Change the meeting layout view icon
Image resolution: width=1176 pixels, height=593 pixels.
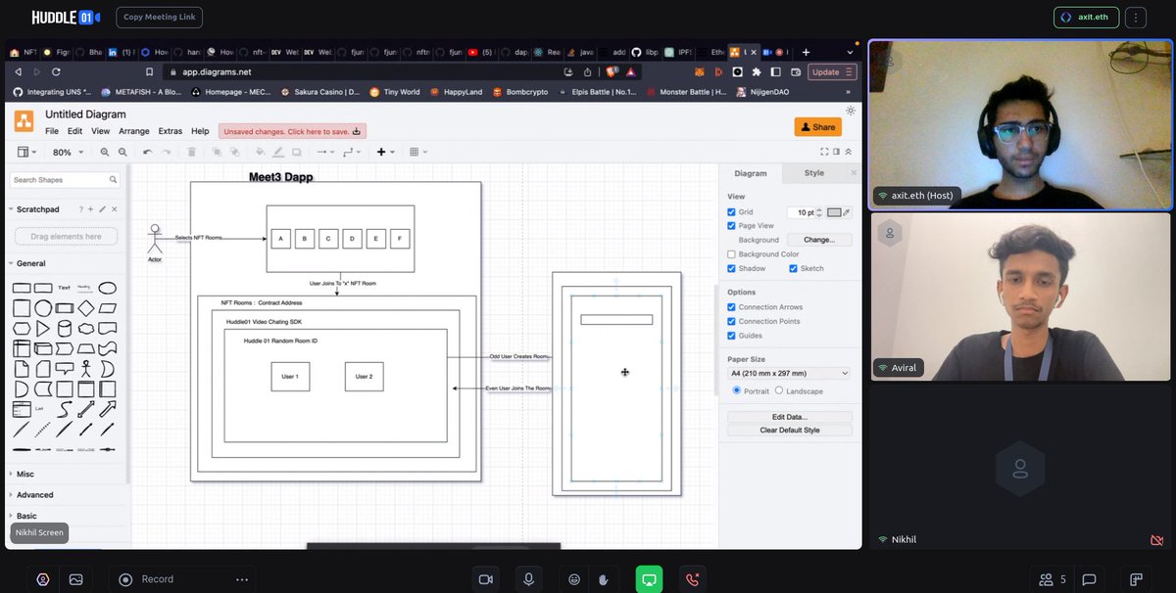tap(1137, 579)
